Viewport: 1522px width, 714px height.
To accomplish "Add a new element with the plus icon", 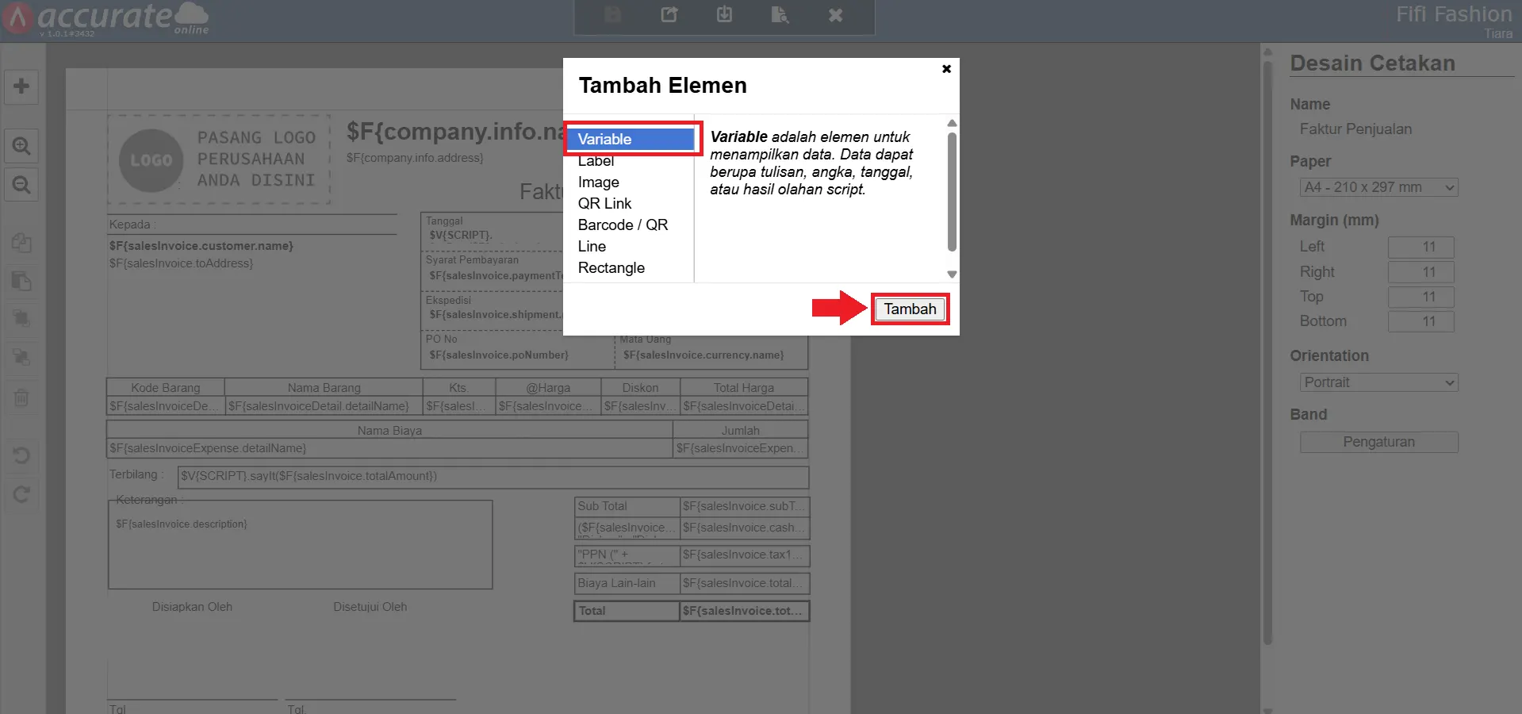I will point(21,87).
